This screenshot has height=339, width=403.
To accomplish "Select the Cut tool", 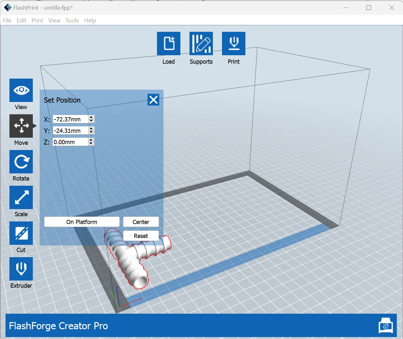I will coord(21,233).
